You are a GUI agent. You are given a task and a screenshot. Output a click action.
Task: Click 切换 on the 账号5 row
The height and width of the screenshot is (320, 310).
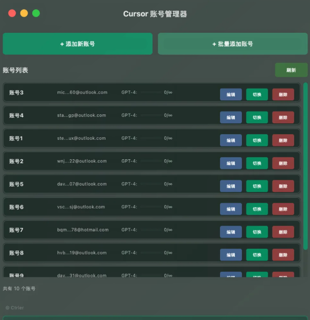tap(257, 186)
